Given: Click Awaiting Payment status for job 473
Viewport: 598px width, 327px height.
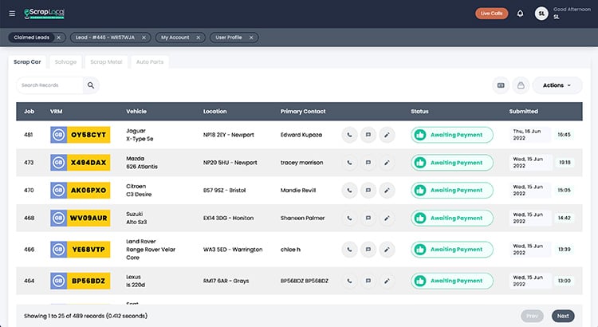Looking at the screenshot, I should click(452, 163).
